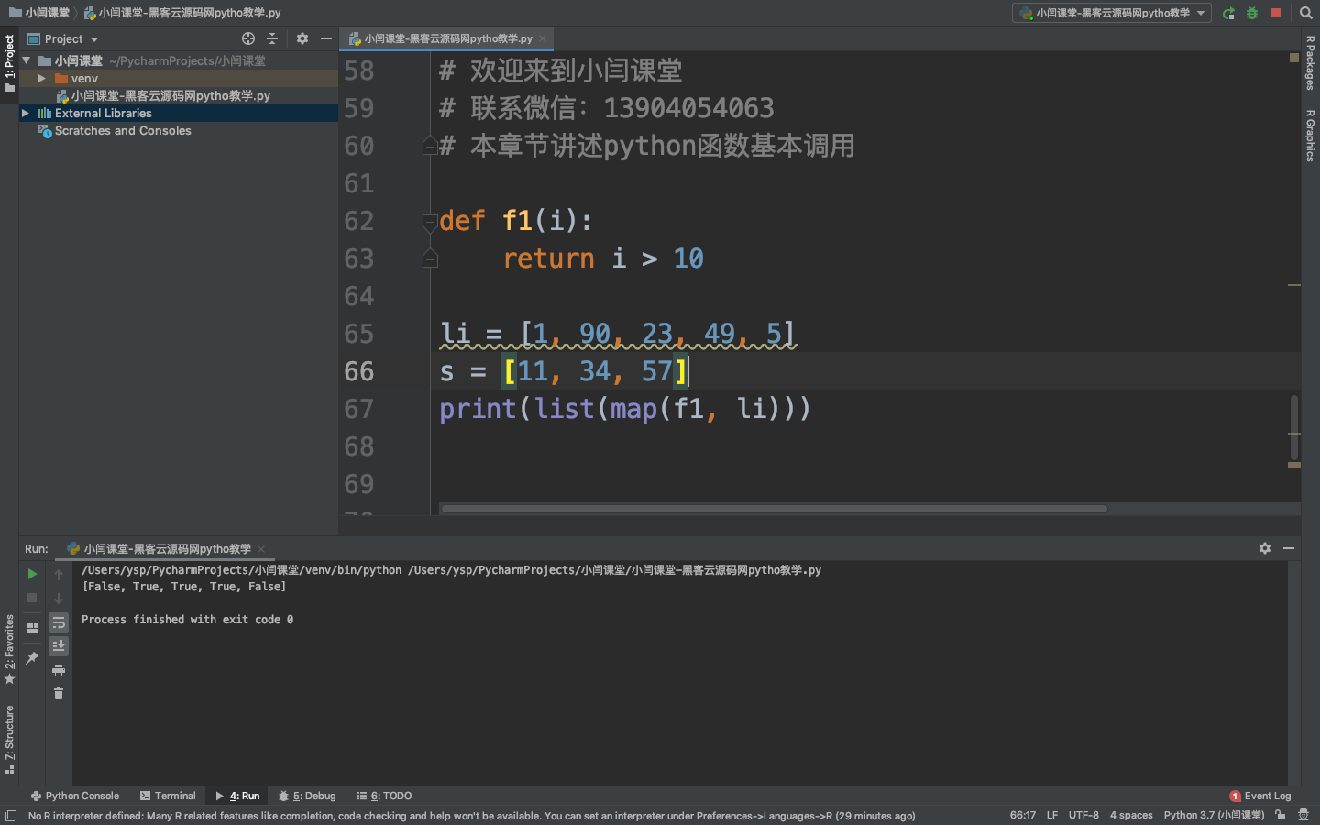This screenshot has height=825, width=1320.
Task: Toggle scroll to end in Run console
Action: pyautogui.click(x=59, y=646)
